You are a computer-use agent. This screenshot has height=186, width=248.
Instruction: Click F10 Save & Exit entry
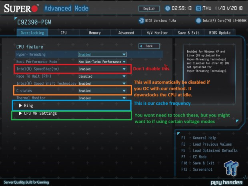(198, 163)
